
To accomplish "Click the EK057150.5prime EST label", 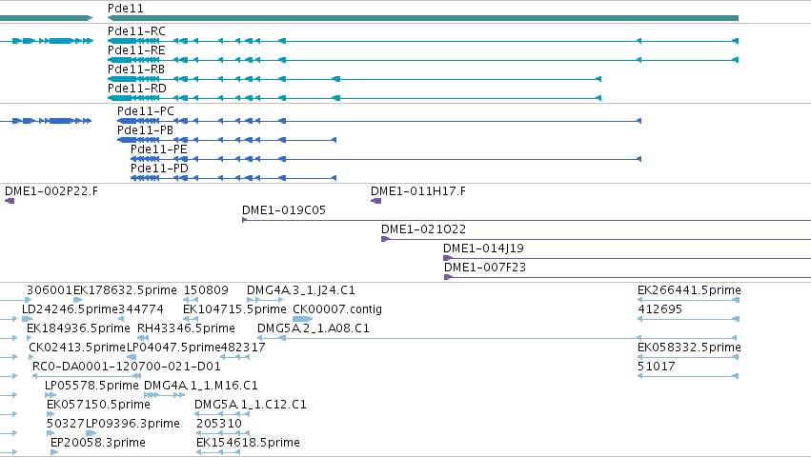I will click(x=98, y=406).
